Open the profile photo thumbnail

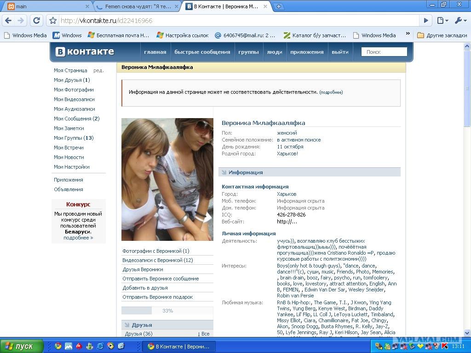pyautogui.click(x=167, y=180)
